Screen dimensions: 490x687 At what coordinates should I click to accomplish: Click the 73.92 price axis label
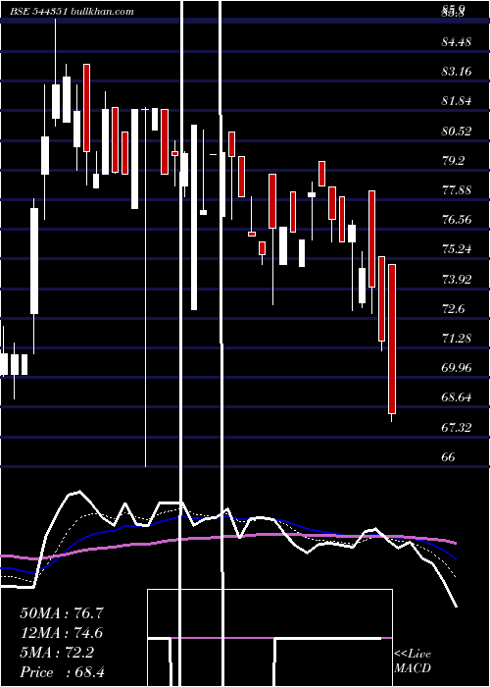pos(457,279)
